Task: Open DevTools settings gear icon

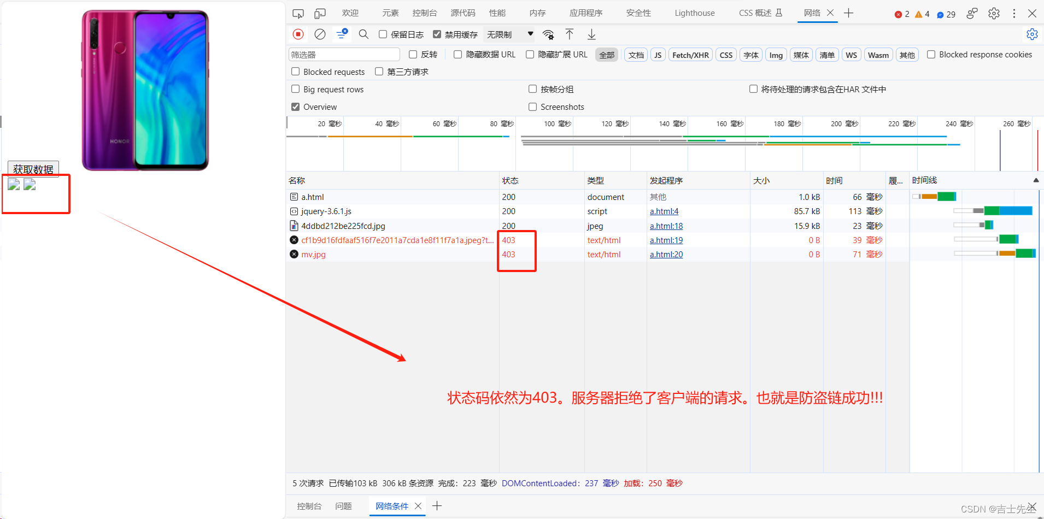Action: pyautogui.click(x=994, y=14)
